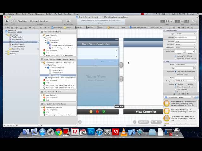
Task: Toggle the Opaque drawing checkbox
Action: (x=175, y=84)
